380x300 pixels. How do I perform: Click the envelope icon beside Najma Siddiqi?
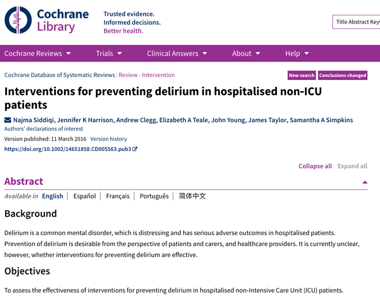7,120
